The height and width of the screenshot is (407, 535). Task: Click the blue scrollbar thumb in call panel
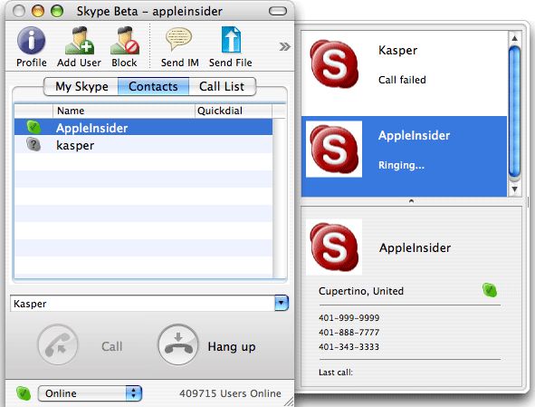tap(514, 112)
